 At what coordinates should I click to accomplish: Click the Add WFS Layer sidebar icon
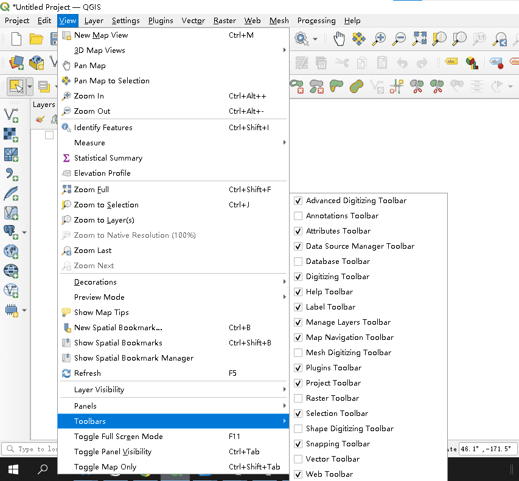[x=11, y=291]
